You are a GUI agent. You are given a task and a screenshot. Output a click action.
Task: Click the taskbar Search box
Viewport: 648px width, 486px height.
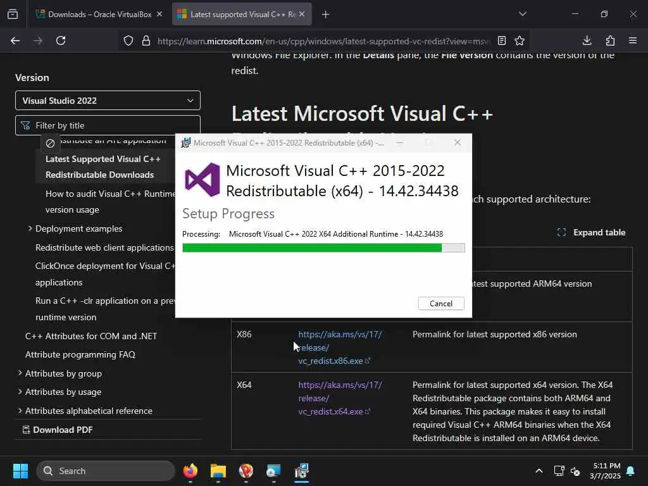(x=106, y=471)
